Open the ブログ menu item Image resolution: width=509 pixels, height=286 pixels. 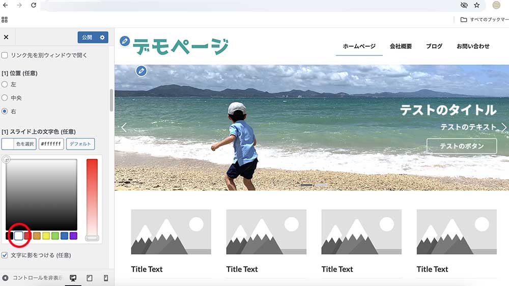434,46
